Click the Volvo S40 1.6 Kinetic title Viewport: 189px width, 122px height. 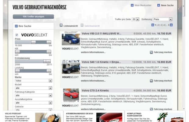click(101, 62)
